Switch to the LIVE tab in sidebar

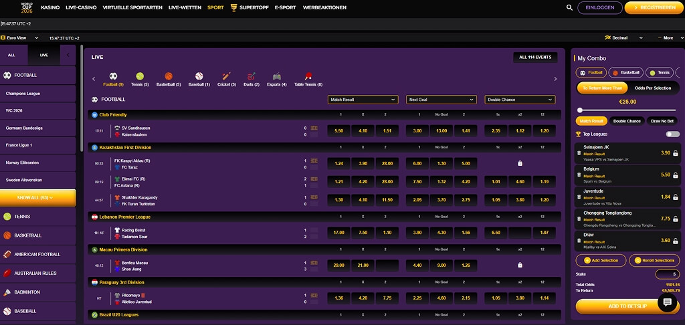pos(44,55)
